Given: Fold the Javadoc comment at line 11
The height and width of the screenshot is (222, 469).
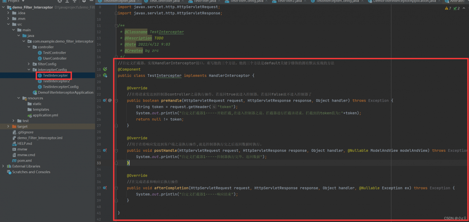Looking at the screenshot, I should click(x=117, y=26).
